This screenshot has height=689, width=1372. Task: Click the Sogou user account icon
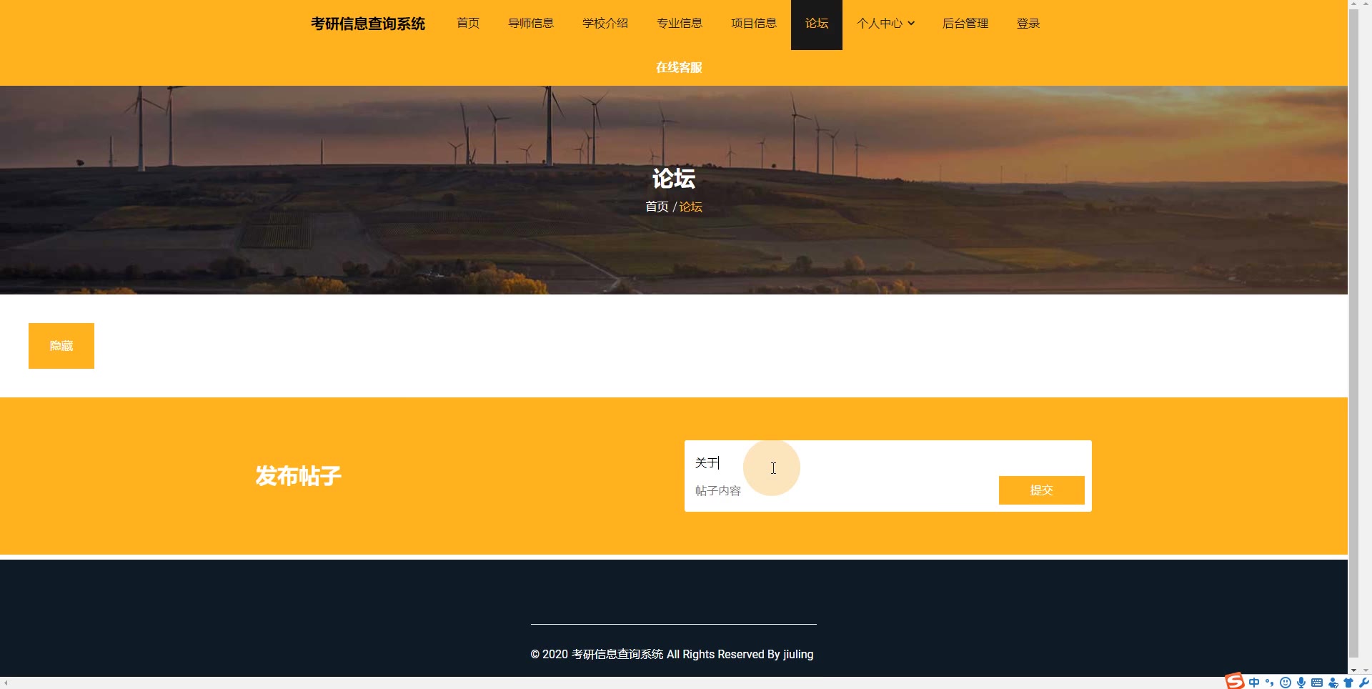[1333, 683]
